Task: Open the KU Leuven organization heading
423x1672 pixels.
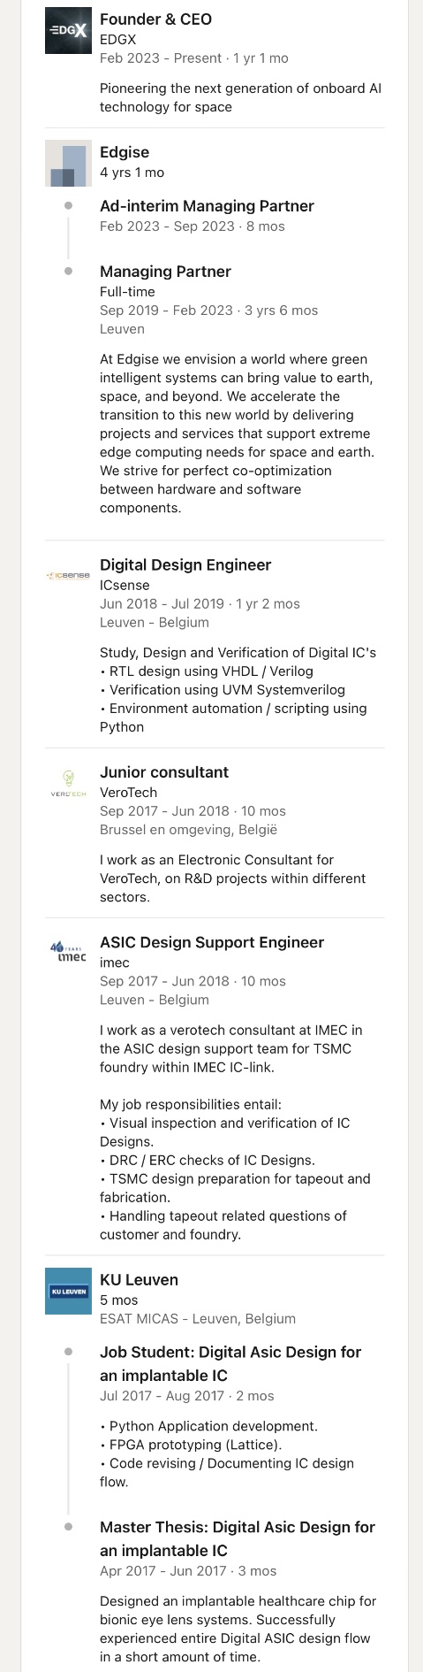Action: [139, 1280]
